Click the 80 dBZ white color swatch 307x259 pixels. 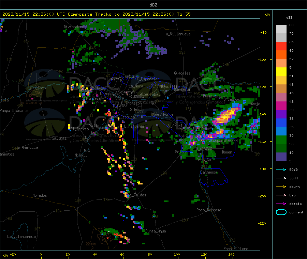[x=281, y=29]
